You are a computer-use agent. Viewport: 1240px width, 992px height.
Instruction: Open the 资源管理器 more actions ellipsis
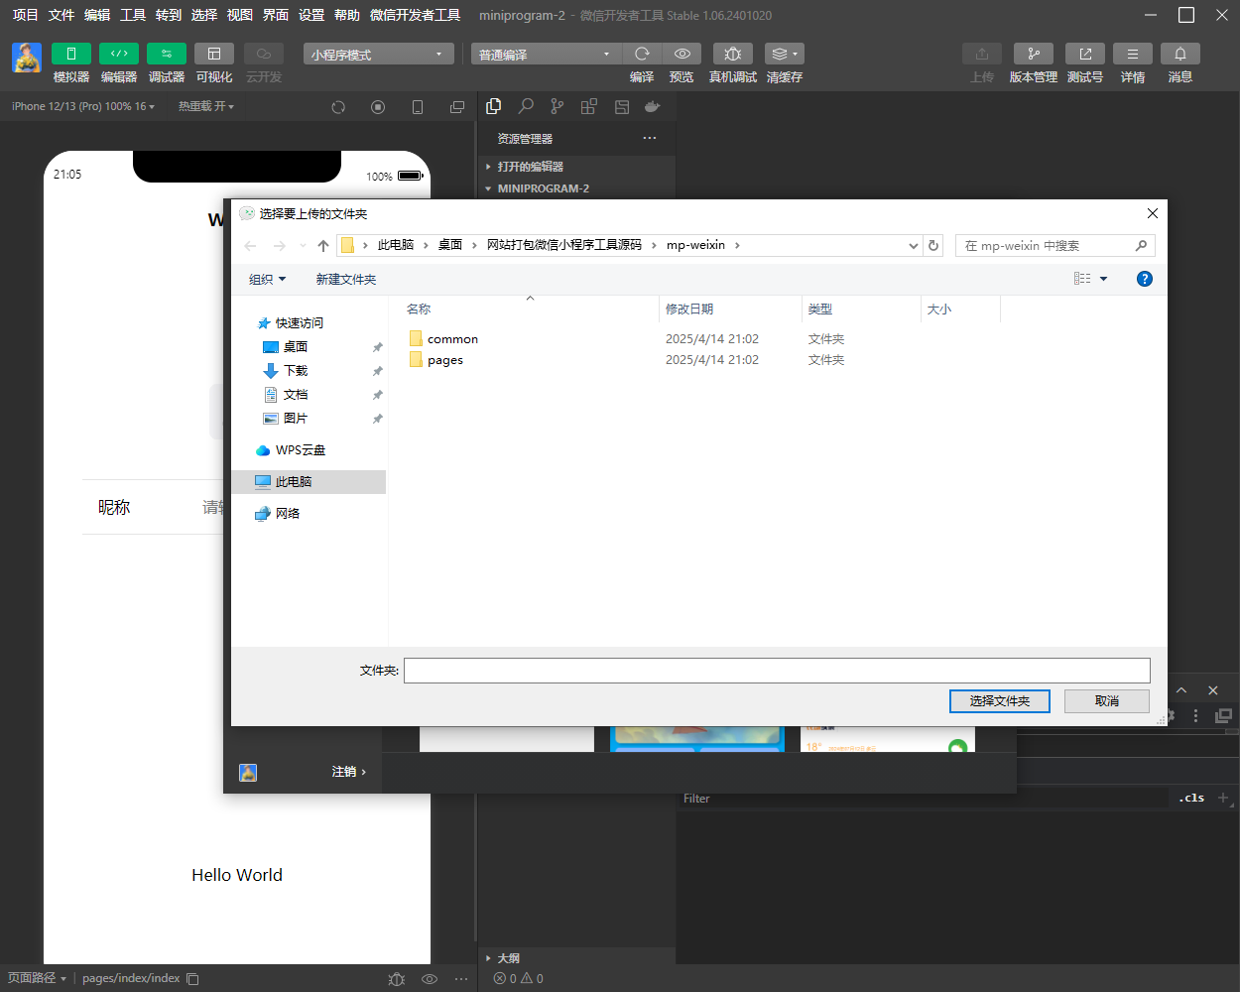tap(650, 138)
